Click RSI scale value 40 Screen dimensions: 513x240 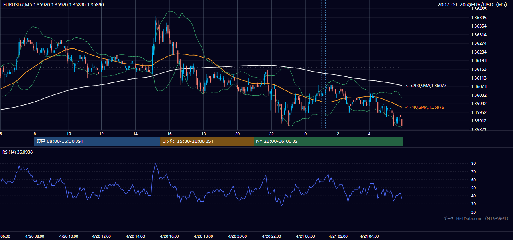tap(474, 196)
